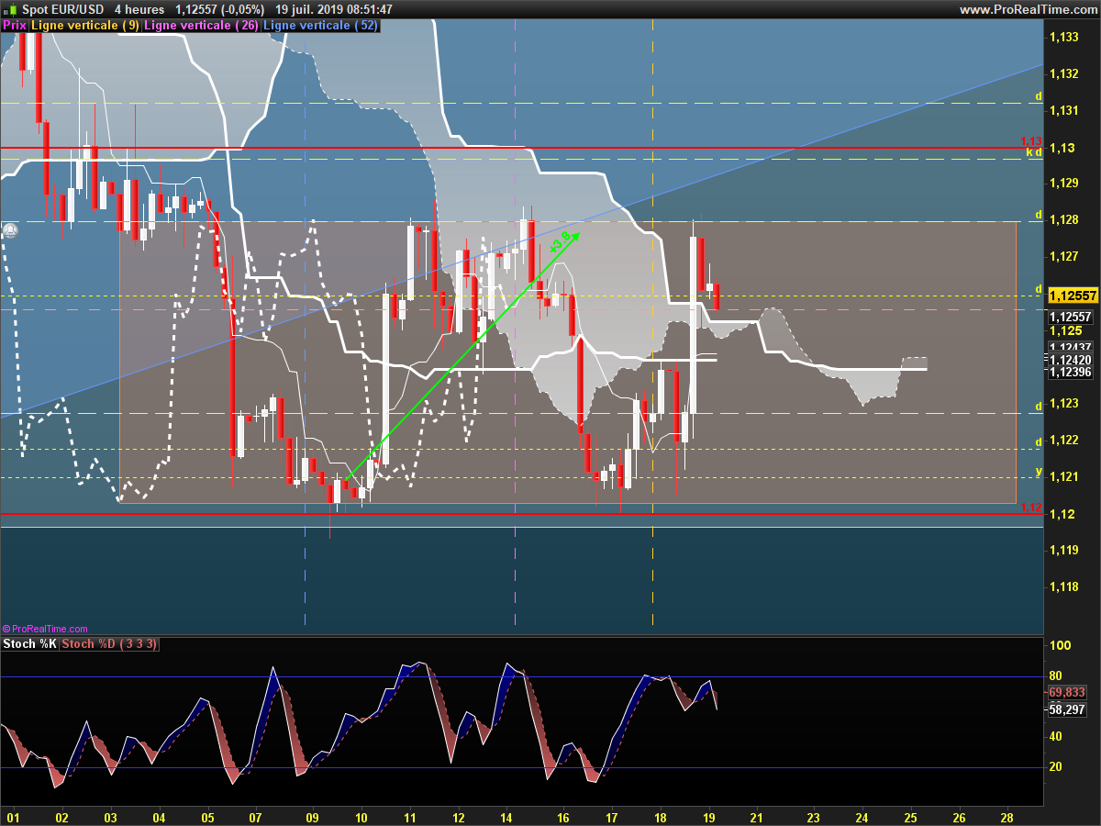Click the yellow y line label
This screenshot has height=826, width=1101.
1039,472
